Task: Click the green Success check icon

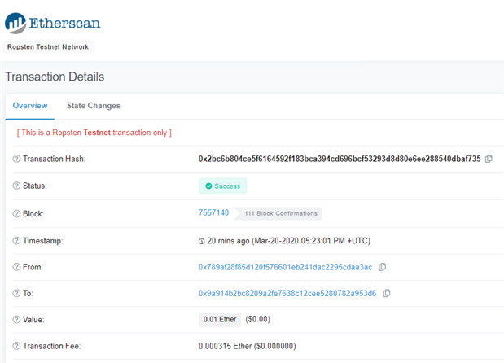Action: [208, 186]
